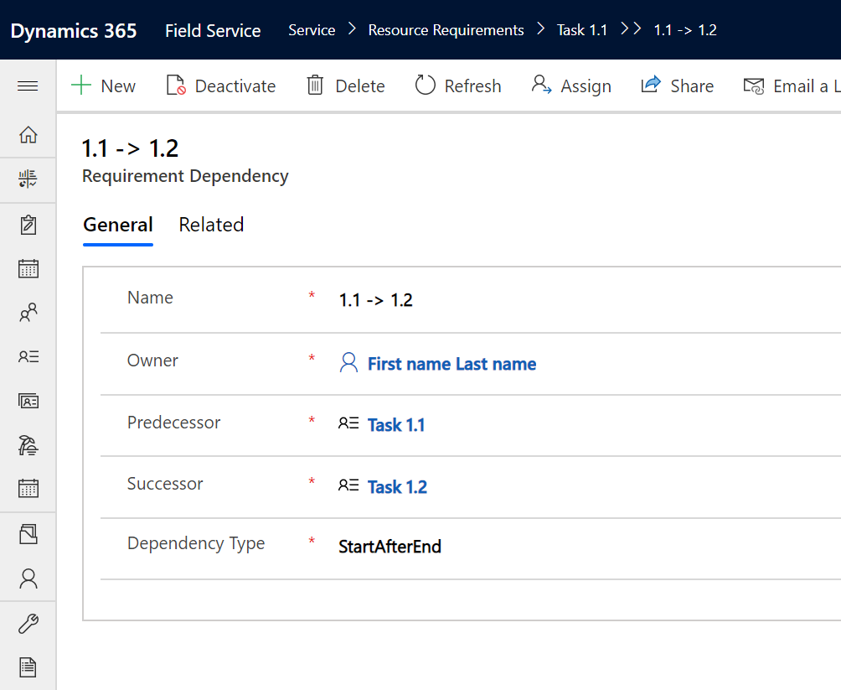Click the Owner person icon
Viewport: 841px width, 690px height.
[348, 362]
